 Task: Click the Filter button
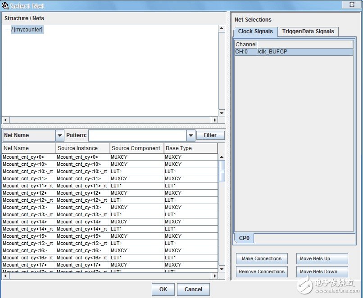[210, 135]
